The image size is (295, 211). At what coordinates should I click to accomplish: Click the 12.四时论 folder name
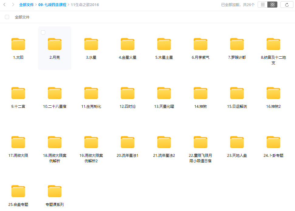[128, 107]
